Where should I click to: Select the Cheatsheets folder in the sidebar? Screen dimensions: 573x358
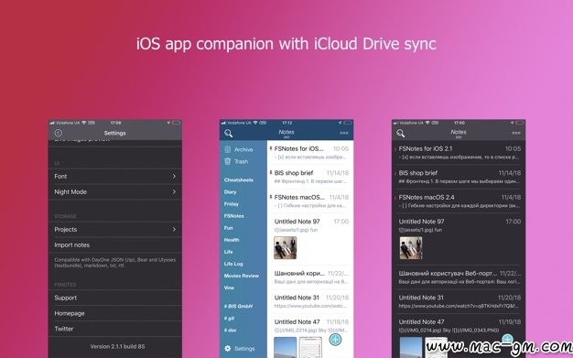(x=239, y=179)
